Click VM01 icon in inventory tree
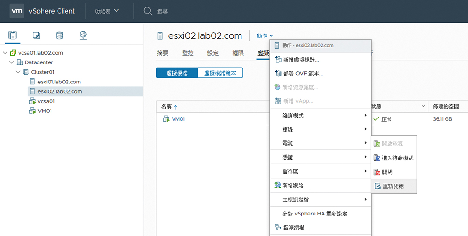 [x=32, y=111]
